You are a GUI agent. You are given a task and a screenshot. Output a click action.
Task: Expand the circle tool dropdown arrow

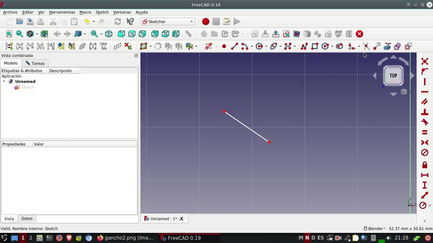(x=266, y=47)
